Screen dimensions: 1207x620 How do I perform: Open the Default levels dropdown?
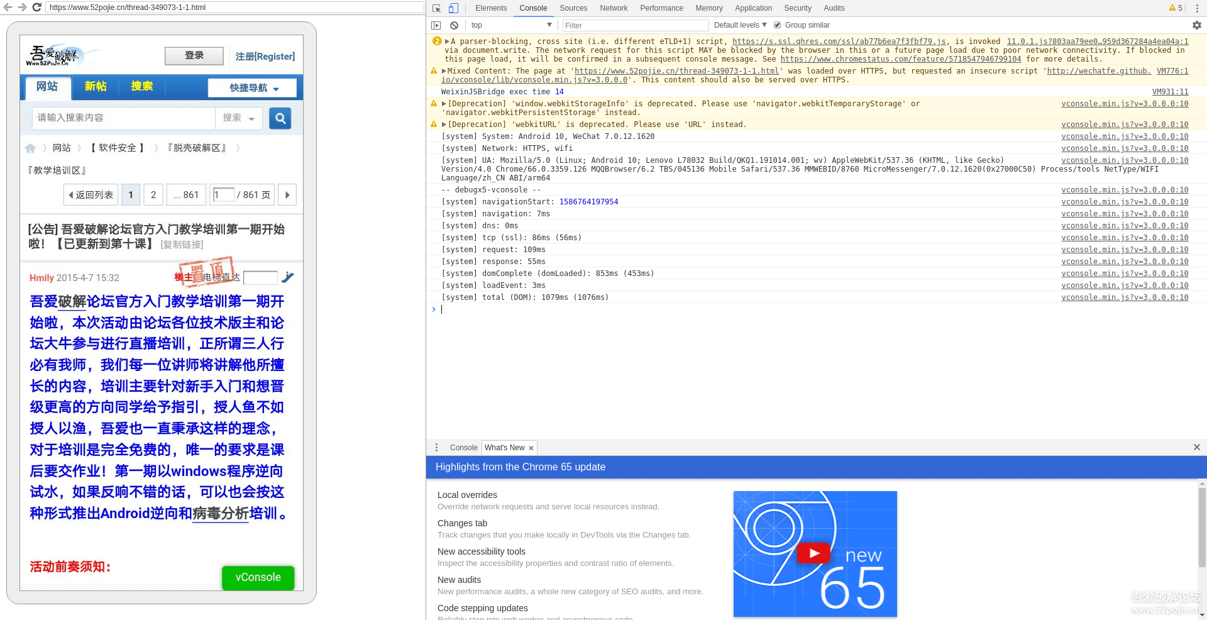[x=740, y=25]
